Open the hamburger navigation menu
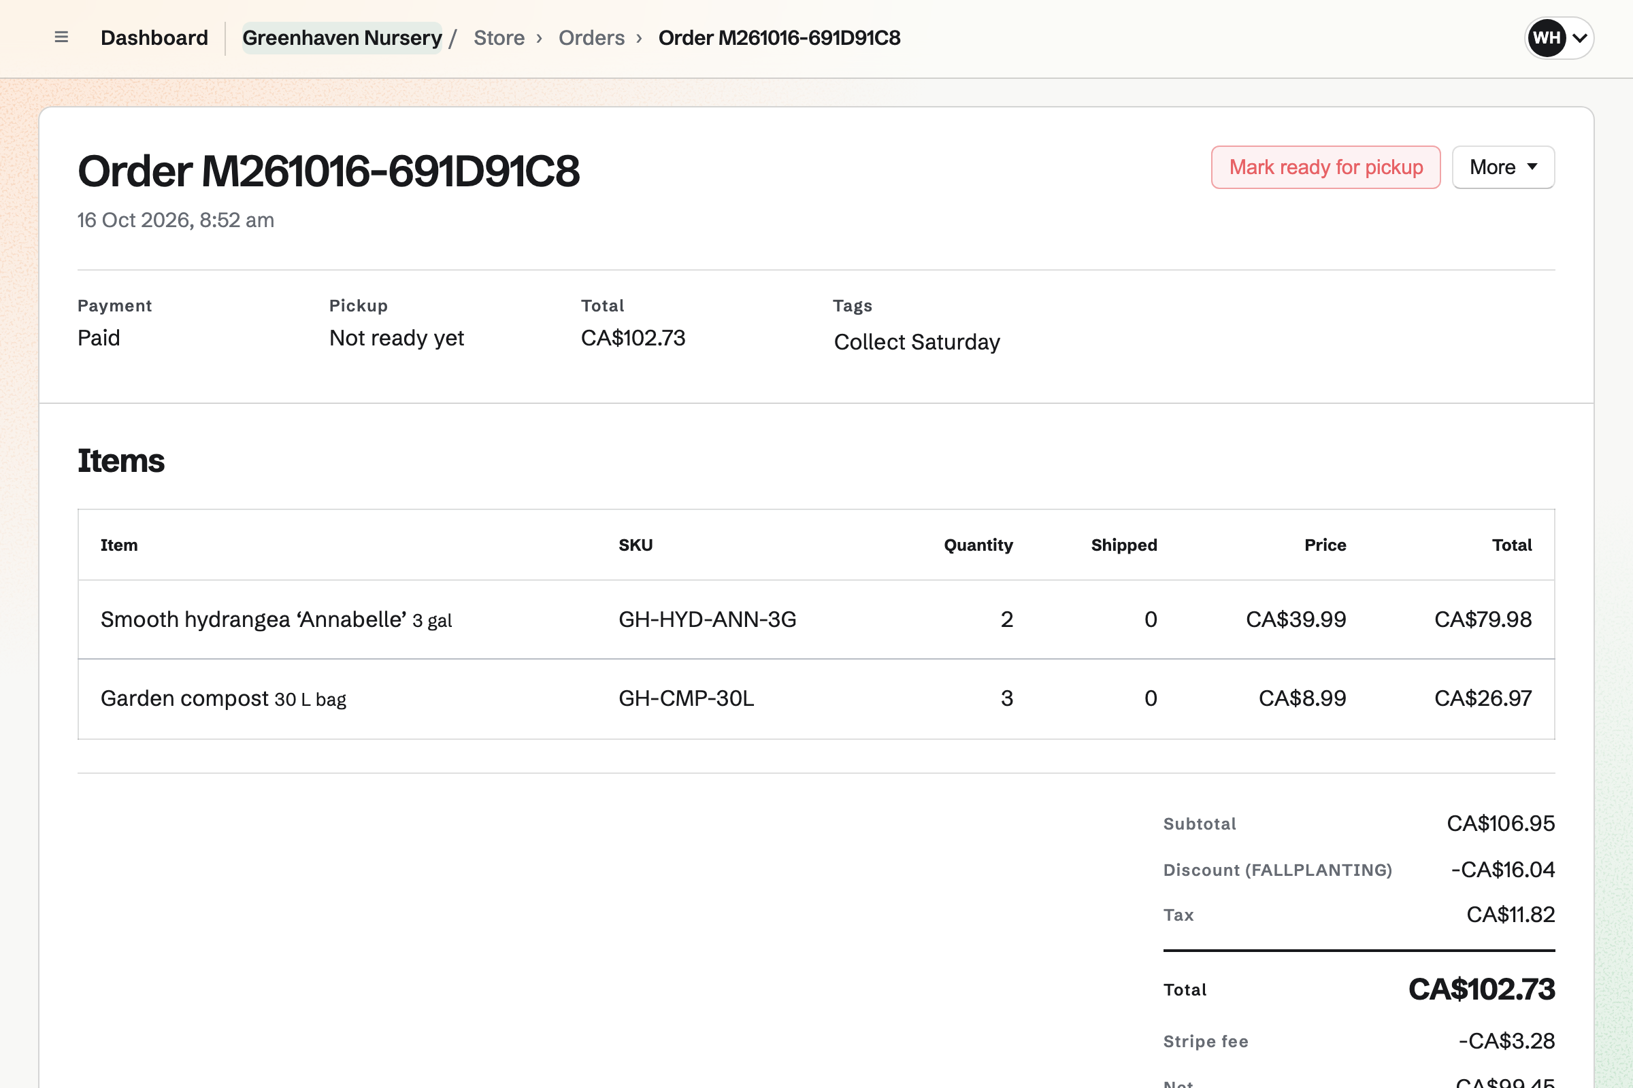This screenshot has height=1088, width=1633. [61, 37]
